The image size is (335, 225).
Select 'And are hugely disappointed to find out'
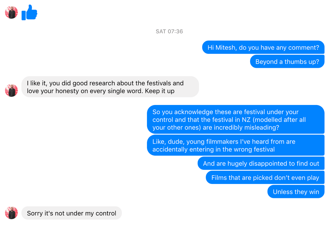tap(261, 163)
